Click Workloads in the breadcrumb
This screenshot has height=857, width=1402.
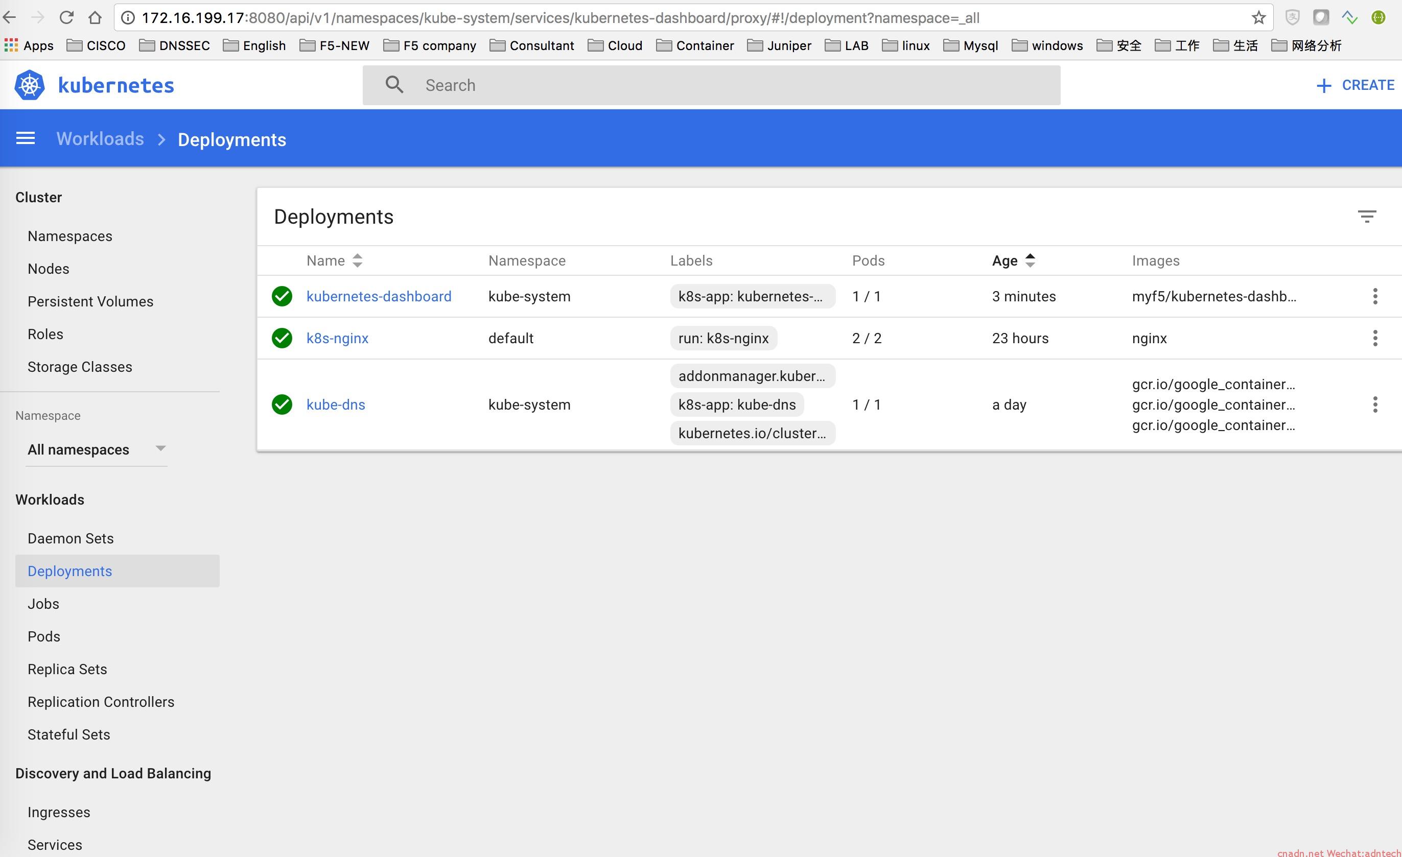coord(100,139)
